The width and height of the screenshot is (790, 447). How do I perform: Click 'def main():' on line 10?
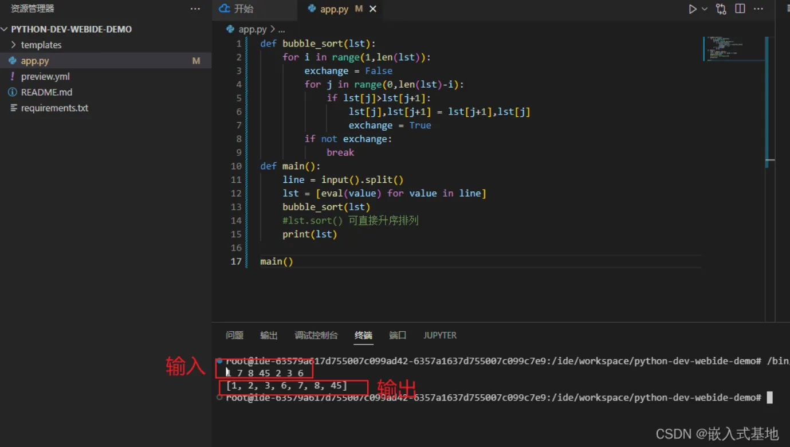click(x=290, y=166)
